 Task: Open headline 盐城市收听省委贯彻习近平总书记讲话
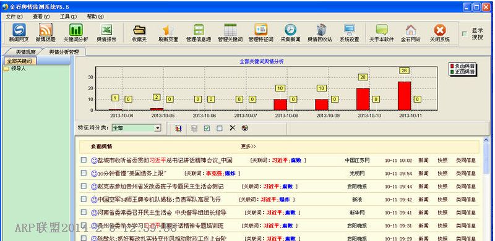pyautogui.click(x=165, y=161)
